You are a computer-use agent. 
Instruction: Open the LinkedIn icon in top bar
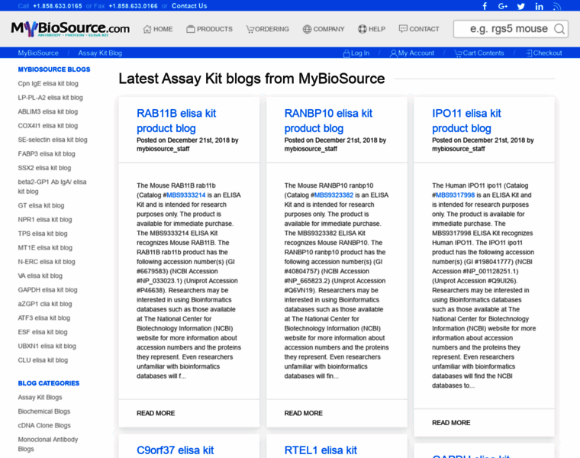[539, 6]
